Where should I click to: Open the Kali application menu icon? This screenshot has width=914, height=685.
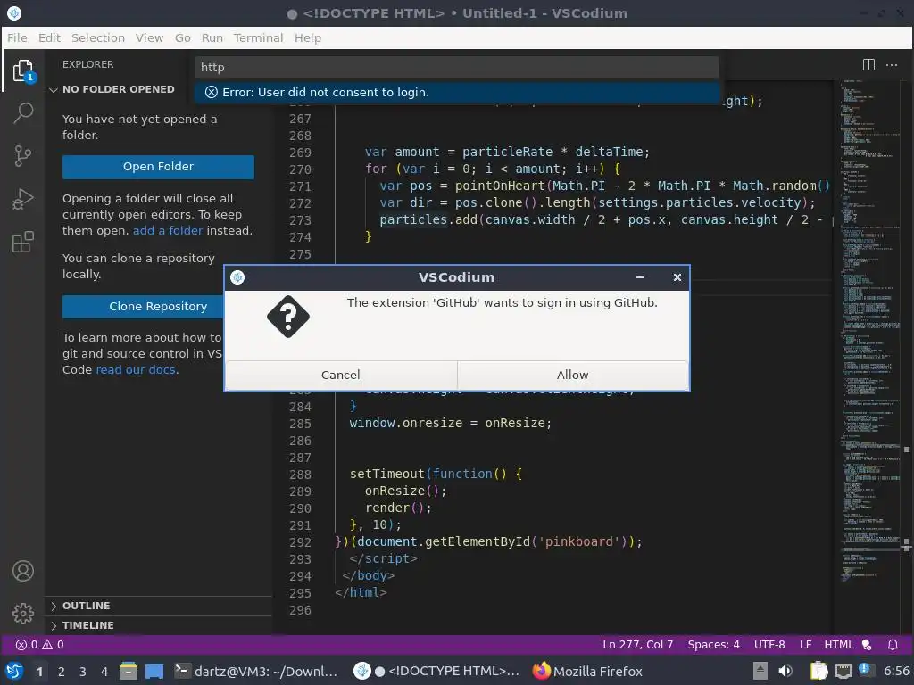14,671
